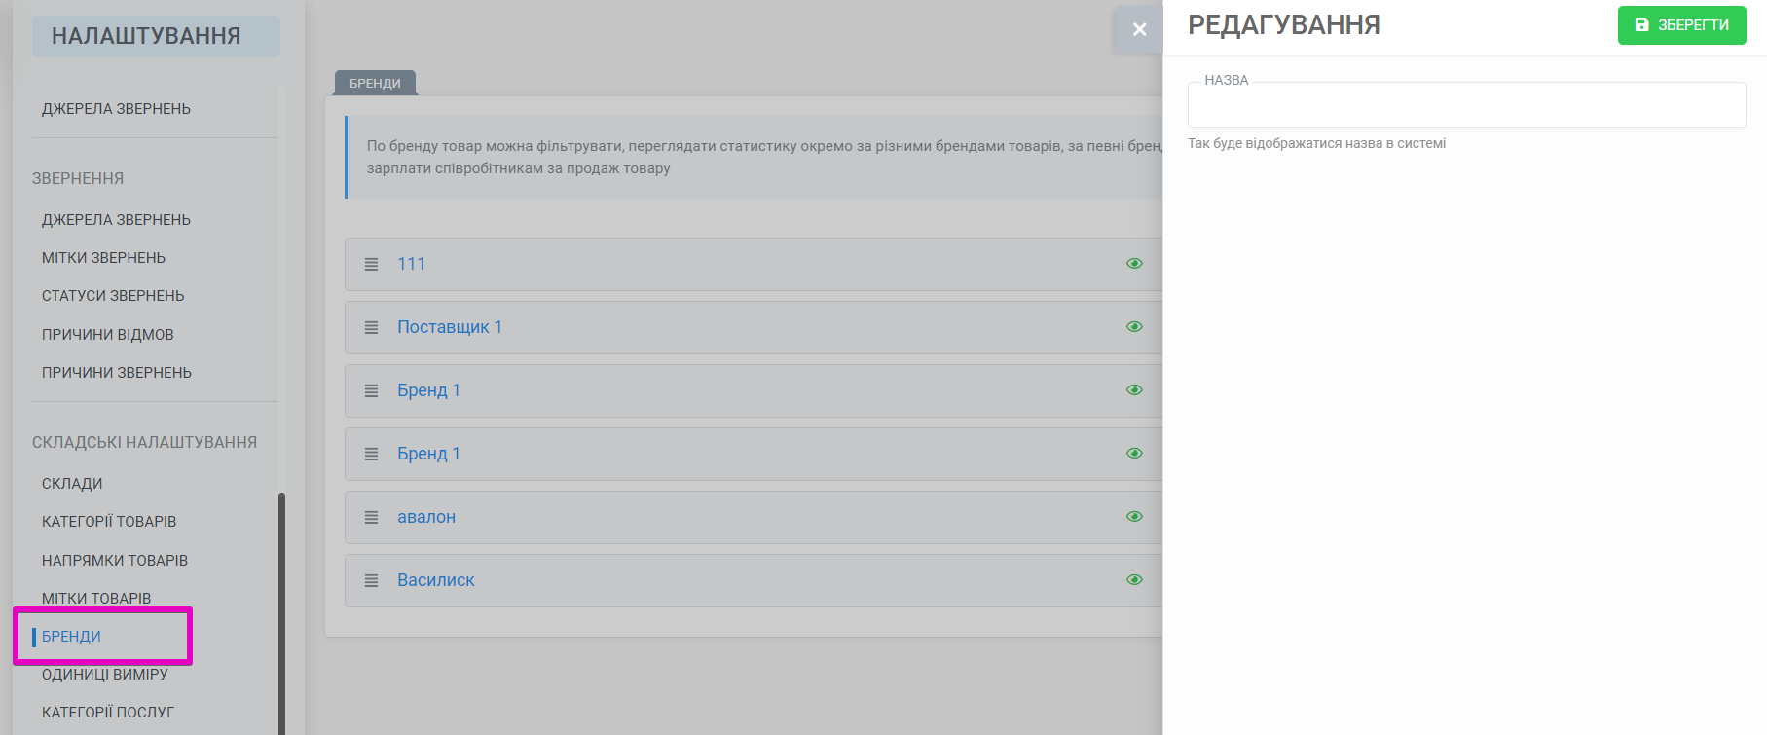This screenshot has height=735, width=1767.
Task: Click the ЗБЕРЕГТИ save button
Action: coord(1681,25)
